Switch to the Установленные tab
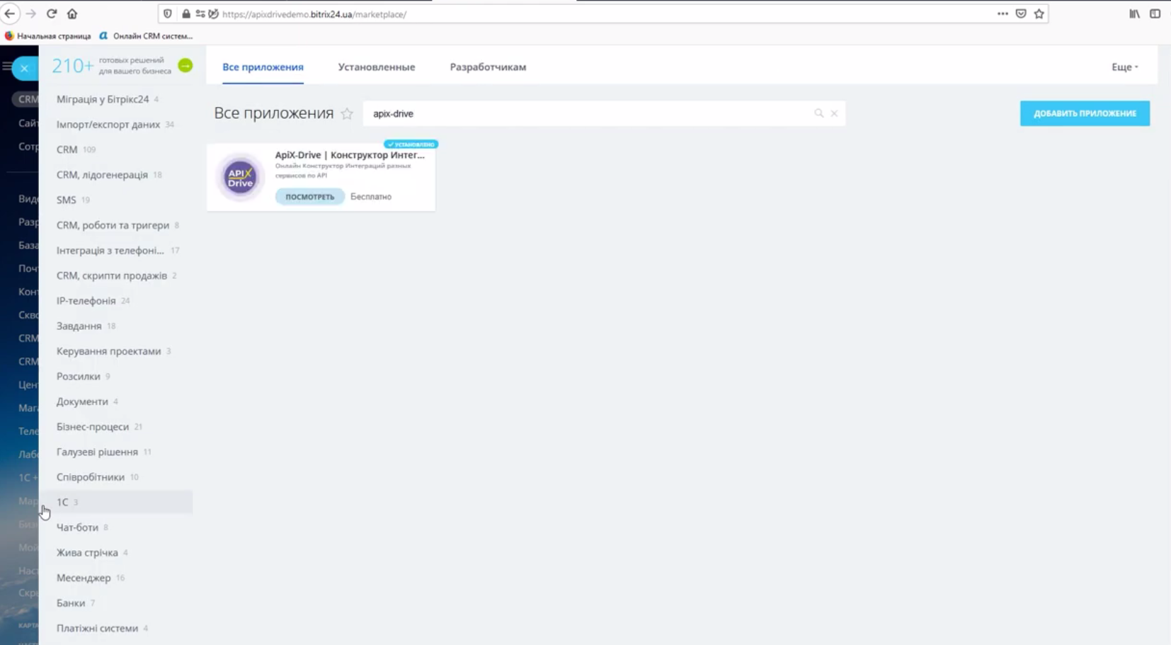1171x645 pixels. (377, 67)
